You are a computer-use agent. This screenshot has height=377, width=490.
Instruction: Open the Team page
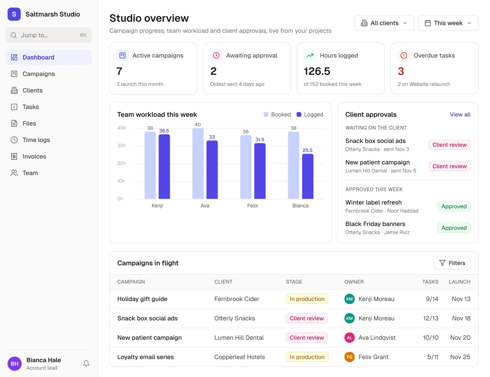[49, 173]
